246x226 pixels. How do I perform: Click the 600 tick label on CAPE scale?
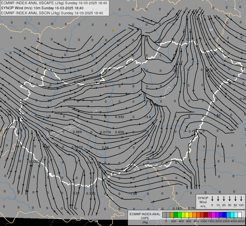(x=189, y=221)
